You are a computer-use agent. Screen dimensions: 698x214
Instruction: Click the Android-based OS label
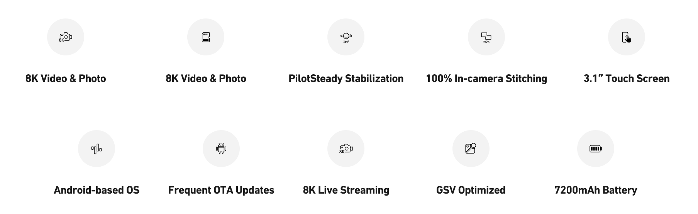97,190
